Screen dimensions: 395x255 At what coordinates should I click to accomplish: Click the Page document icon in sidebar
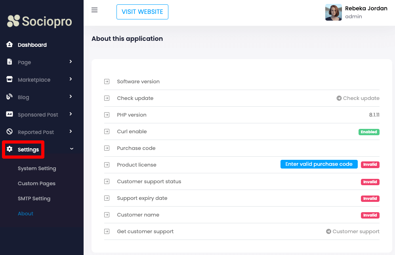(x=10, y=62)
